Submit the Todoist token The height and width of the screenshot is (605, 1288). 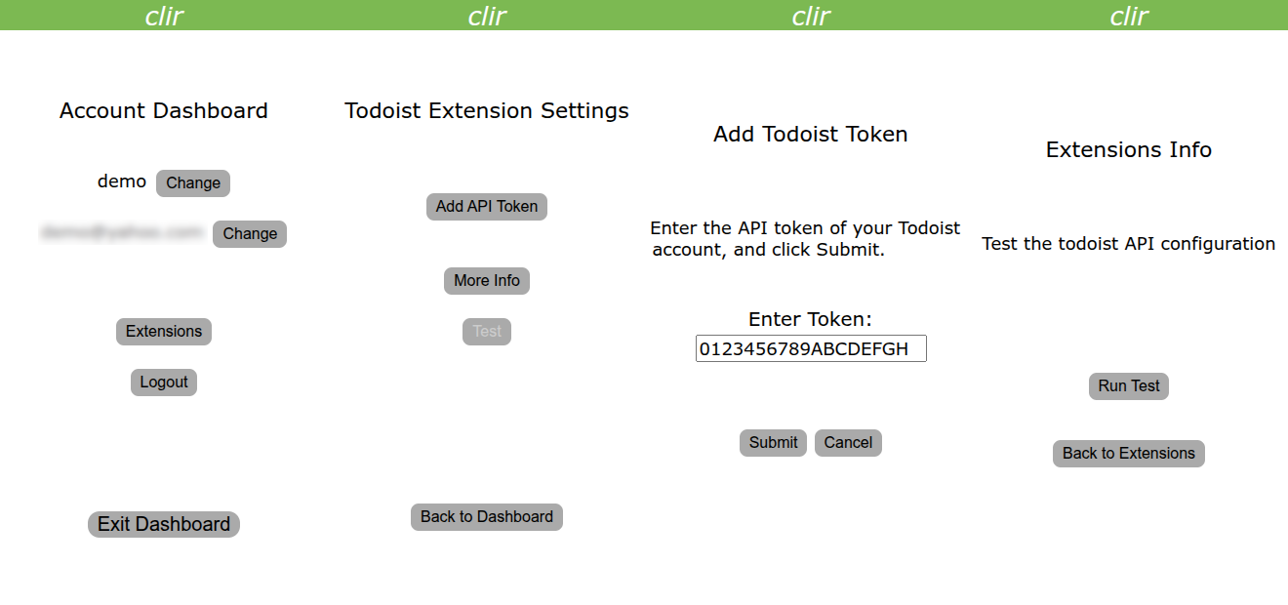(774, 443)
